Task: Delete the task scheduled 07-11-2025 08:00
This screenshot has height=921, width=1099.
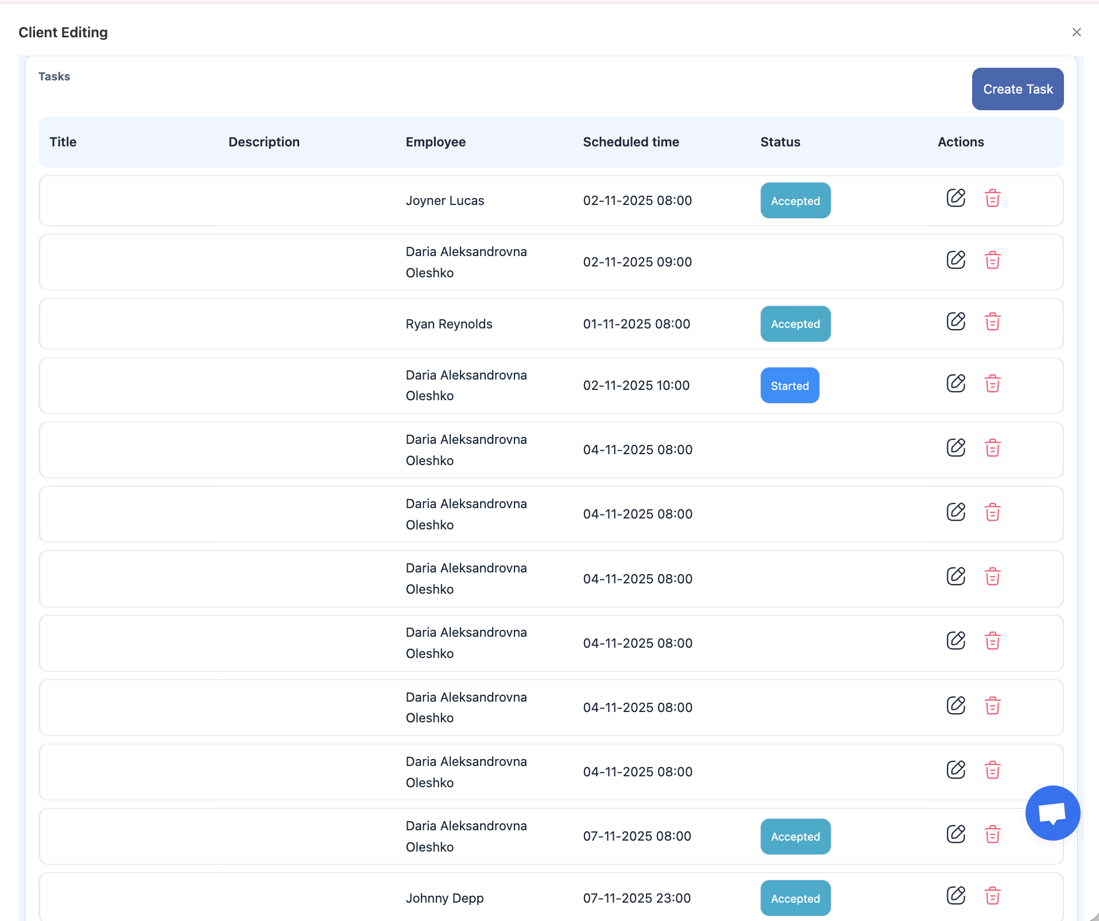Action: pos(992,834)
